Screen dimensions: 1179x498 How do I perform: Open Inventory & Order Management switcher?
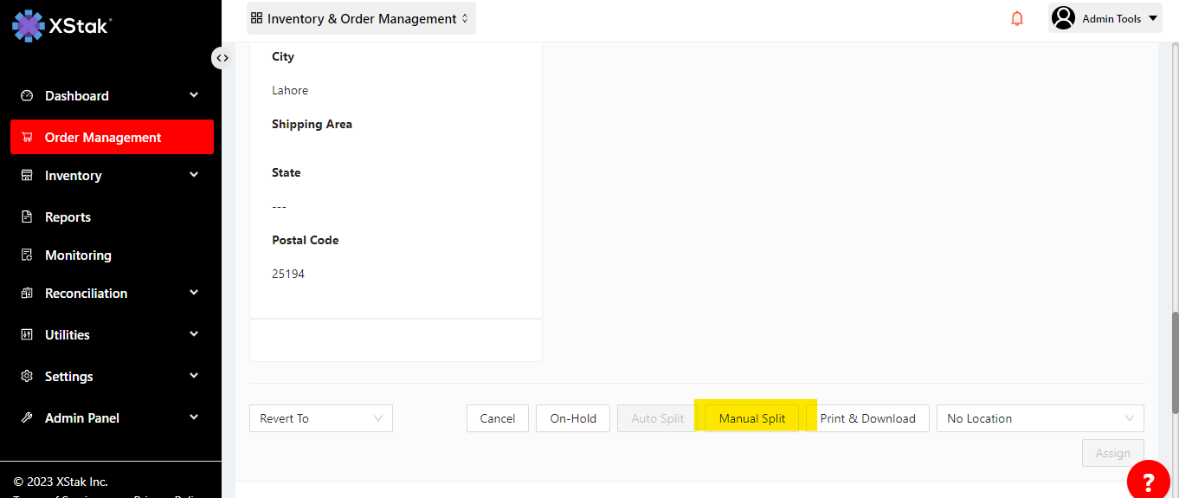(x=360, y=18)
